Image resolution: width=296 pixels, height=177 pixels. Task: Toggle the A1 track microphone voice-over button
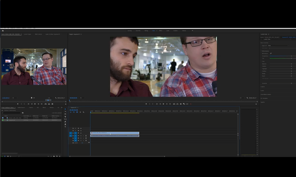point(86,136)
